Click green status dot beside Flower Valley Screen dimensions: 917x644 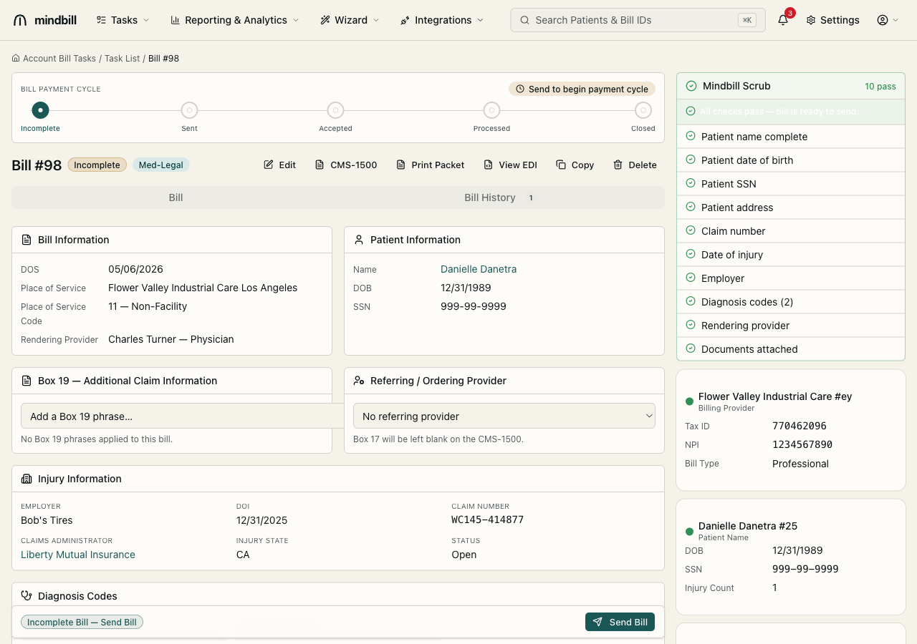[x=689, y=401]
